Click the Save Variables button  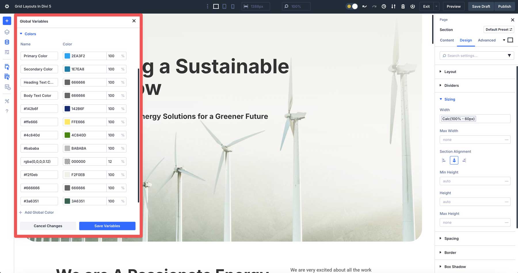(x=107, y=226)
